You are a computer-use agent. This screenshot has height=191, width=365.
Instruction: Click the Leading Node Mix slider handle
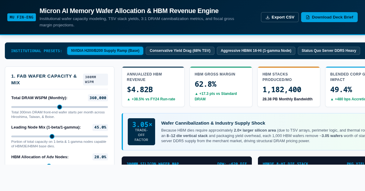pyautogui.click(x=52, y=136)
